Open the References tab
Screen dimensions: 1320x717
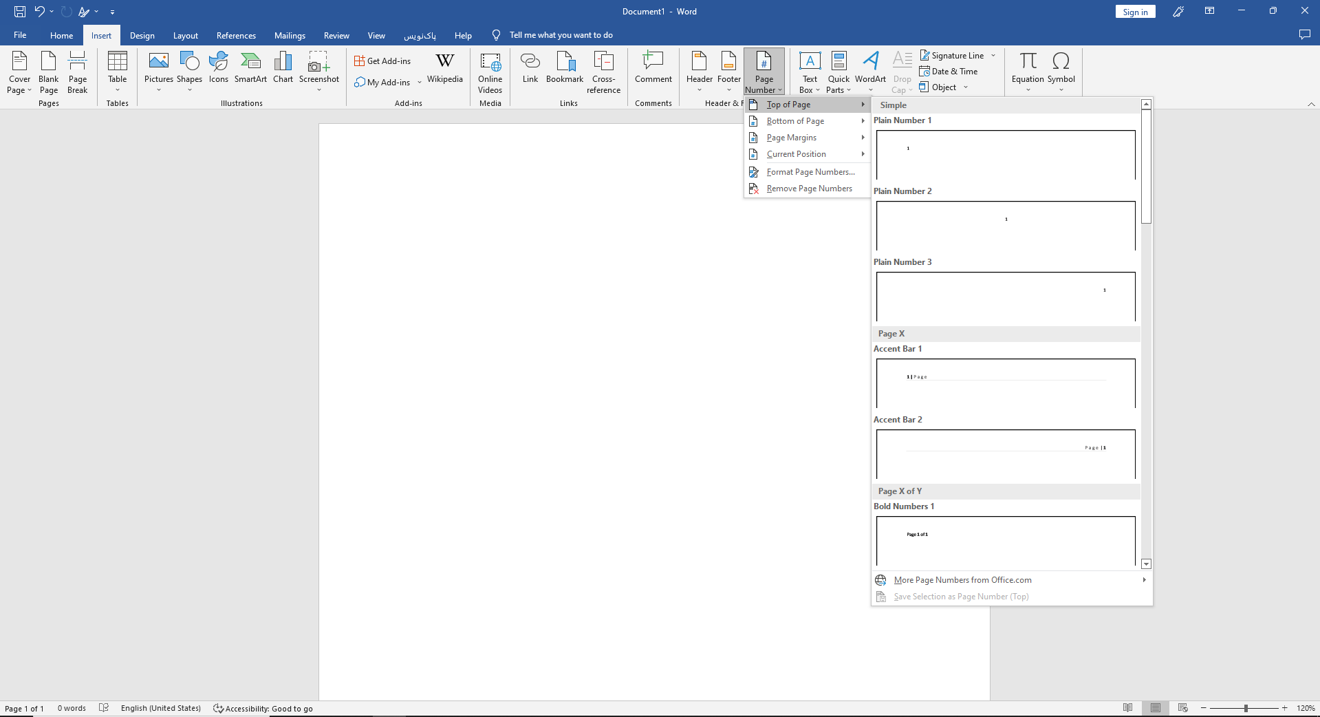click(236, 36)
